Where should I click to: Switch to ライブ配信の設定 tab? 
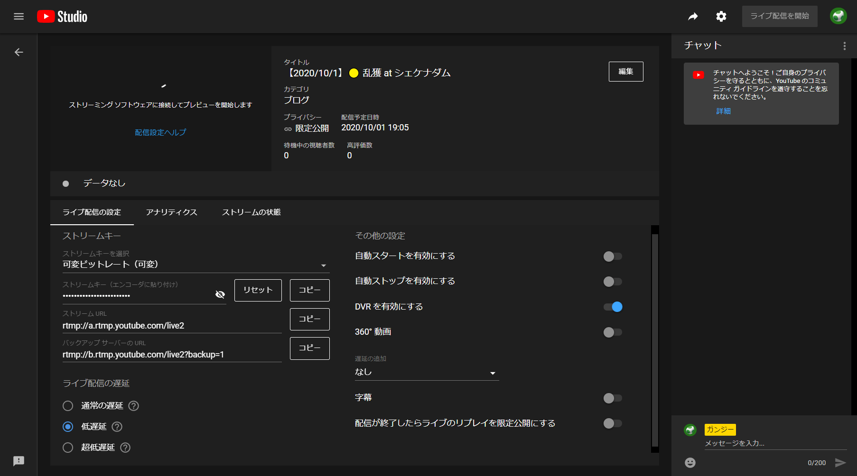click(92, 212)
